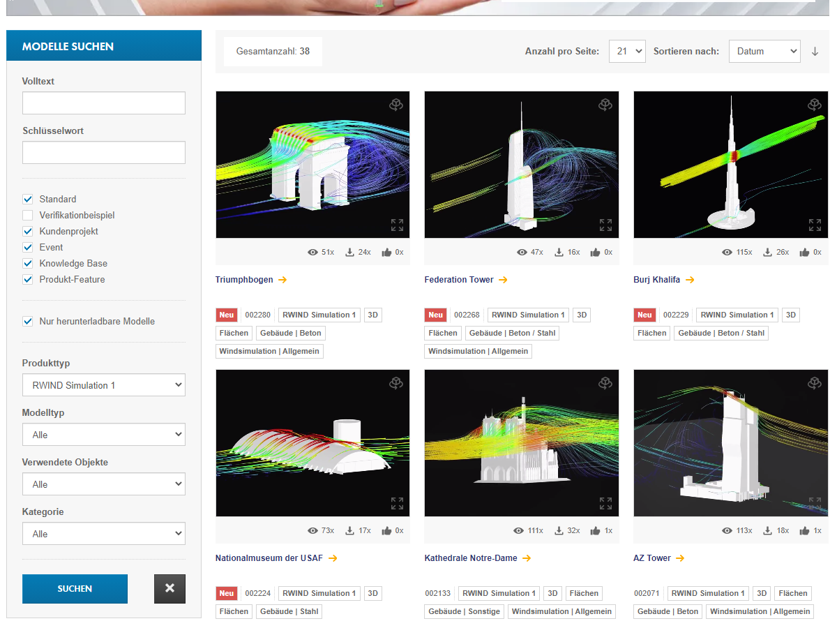Click the arrow icon after Nationalmuseum der USAF
Screen dimensions: 837x628
pyautogui.click(x=333, y=558)
